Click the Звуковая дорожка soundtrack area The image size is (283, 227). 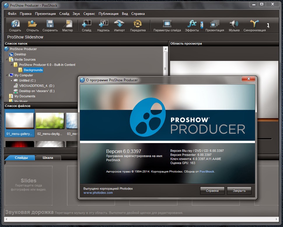pyautogui.click(x=141, y=212)
